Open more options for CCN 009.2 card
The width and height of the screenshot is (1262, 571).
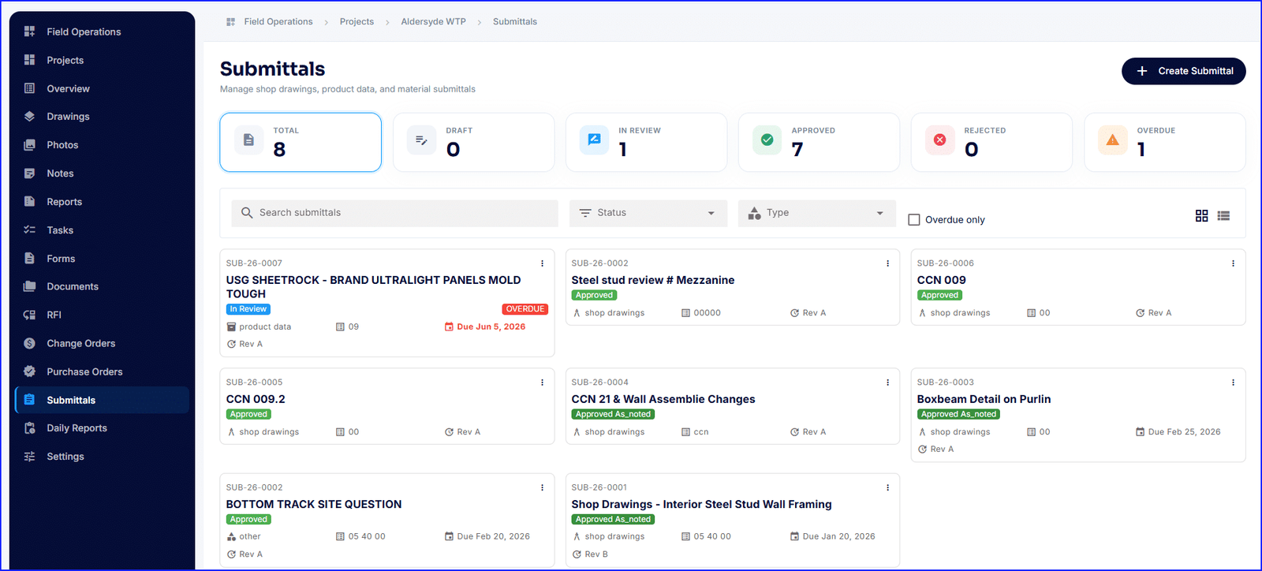pos(542,383)
